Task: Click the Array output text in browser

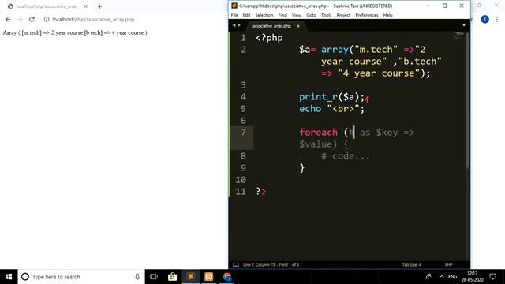Action: (75, 32)
